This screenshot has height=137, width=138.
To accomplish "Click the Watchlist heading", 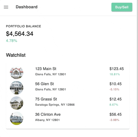I will pos(16,55).
